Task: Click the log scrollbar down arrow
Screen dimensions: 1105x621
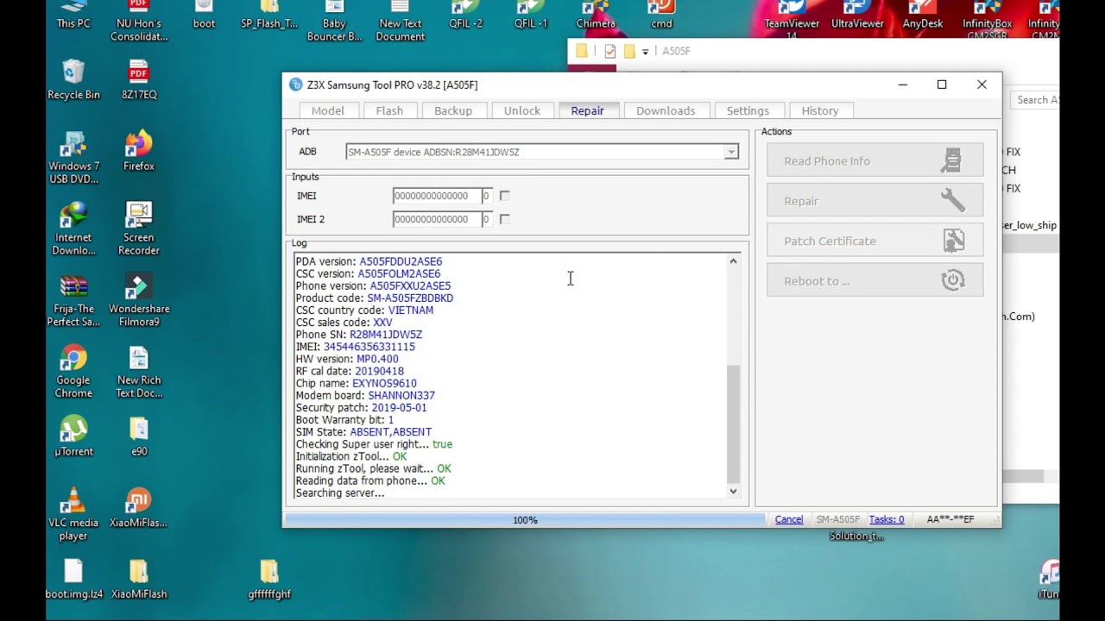Action: click(x=733, y=492)
